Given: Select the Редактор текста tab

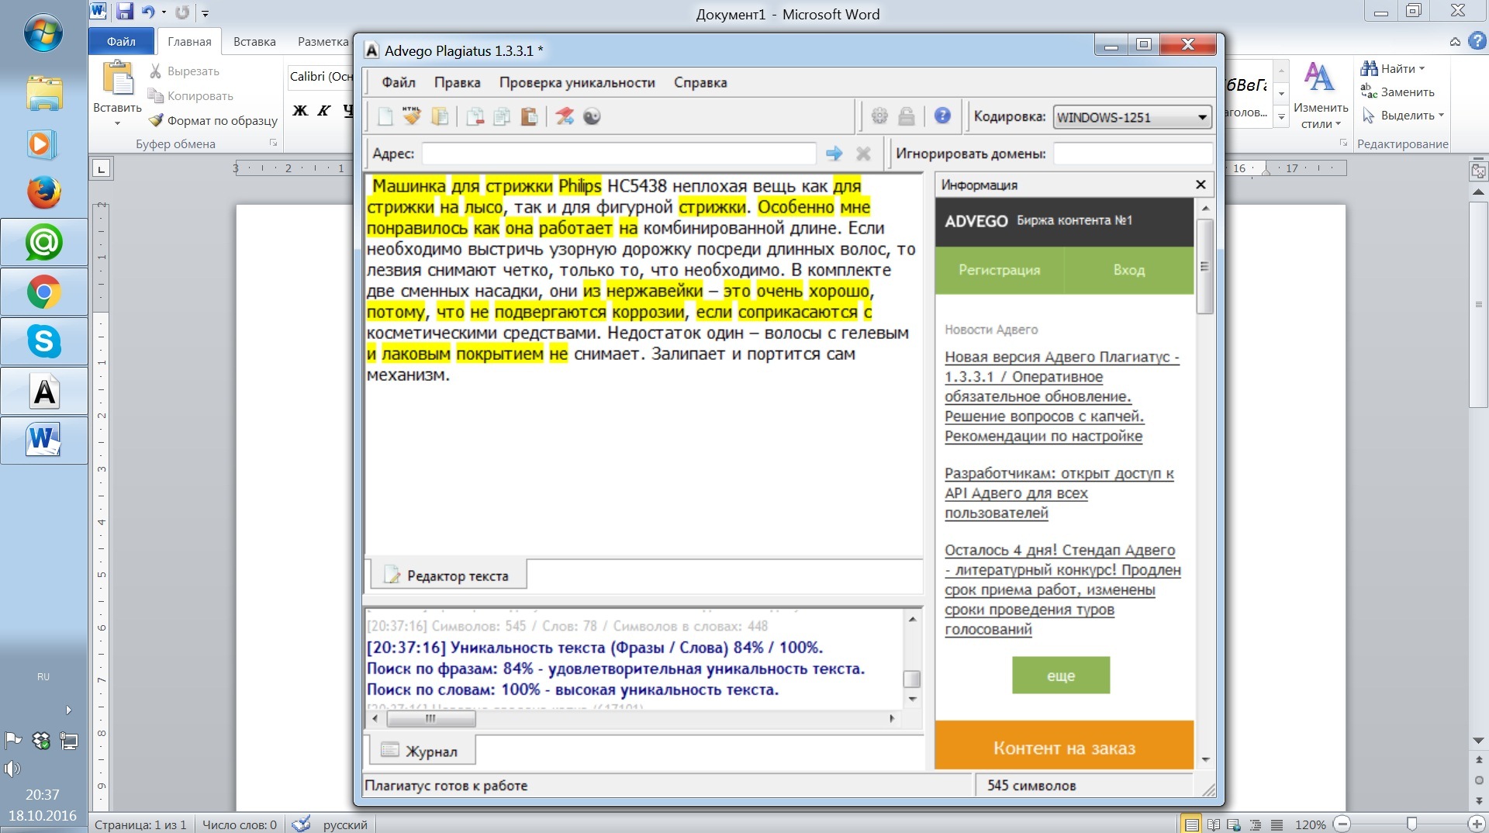Looking at the screenshot, I should (x=447, y=575).
